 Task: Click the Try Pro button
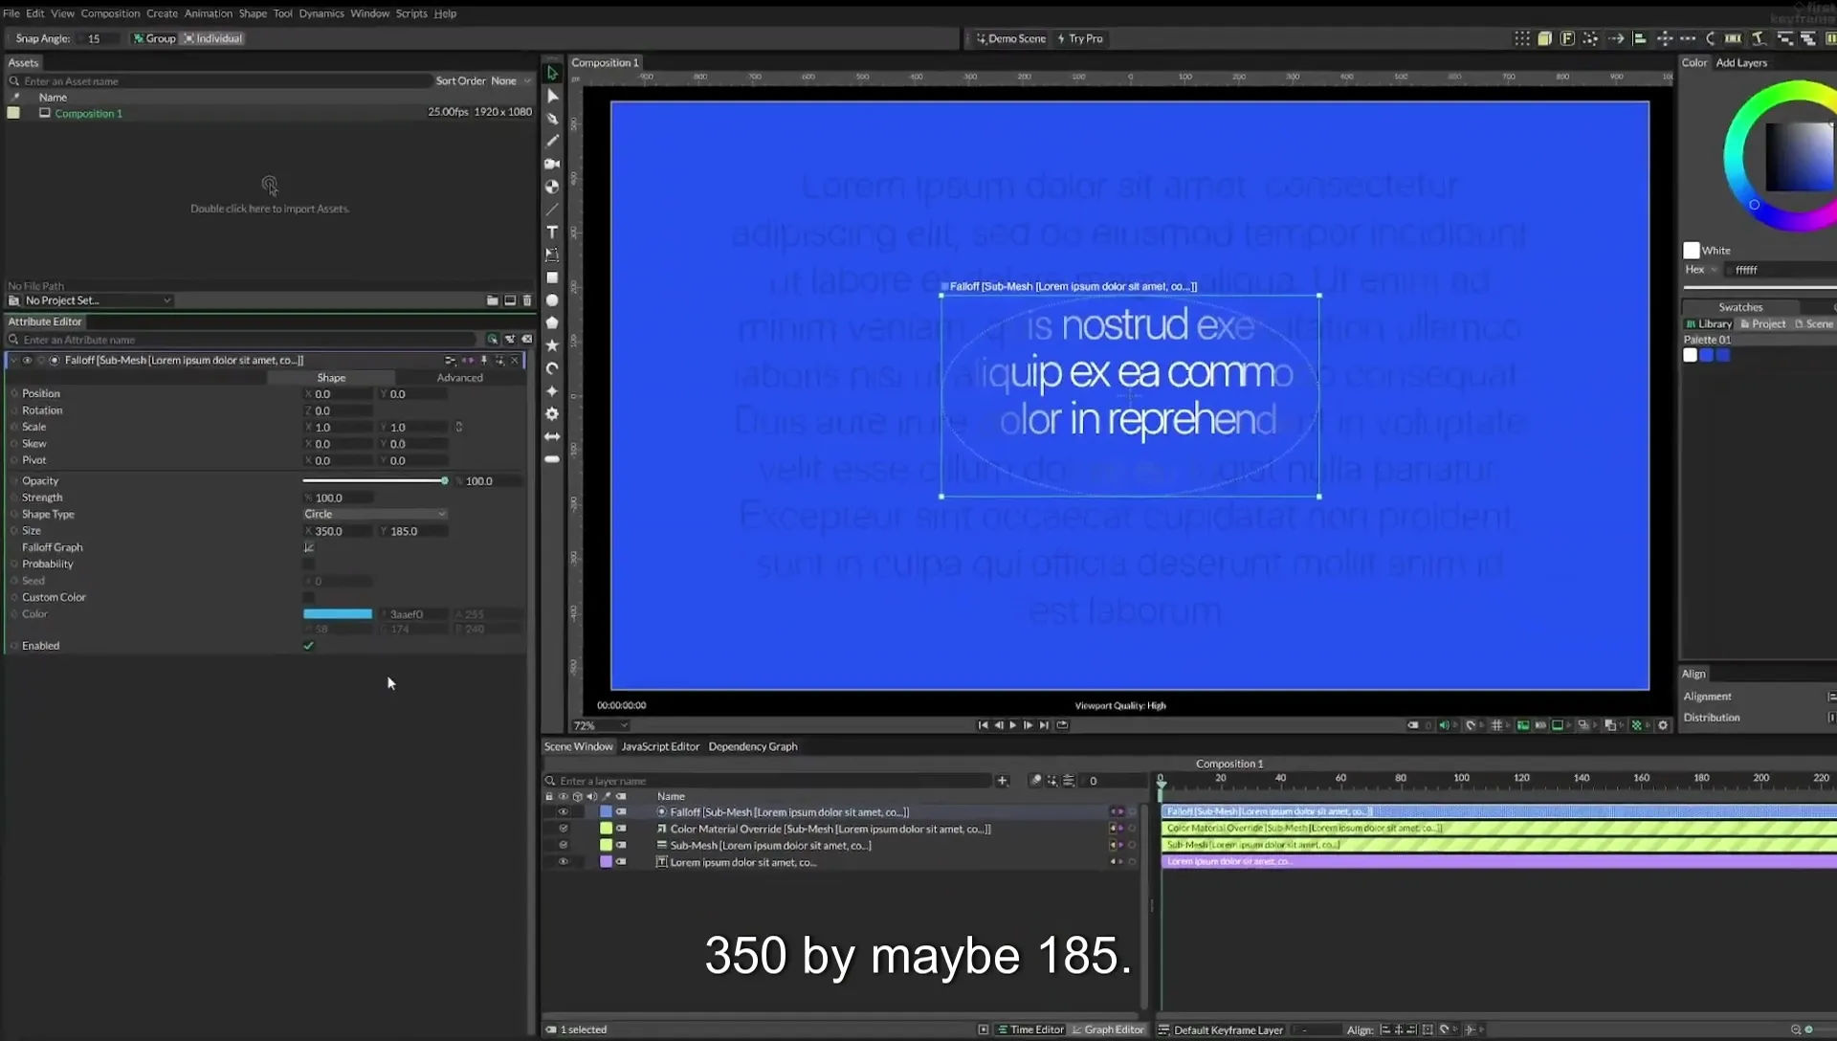tap(1080, 38)
